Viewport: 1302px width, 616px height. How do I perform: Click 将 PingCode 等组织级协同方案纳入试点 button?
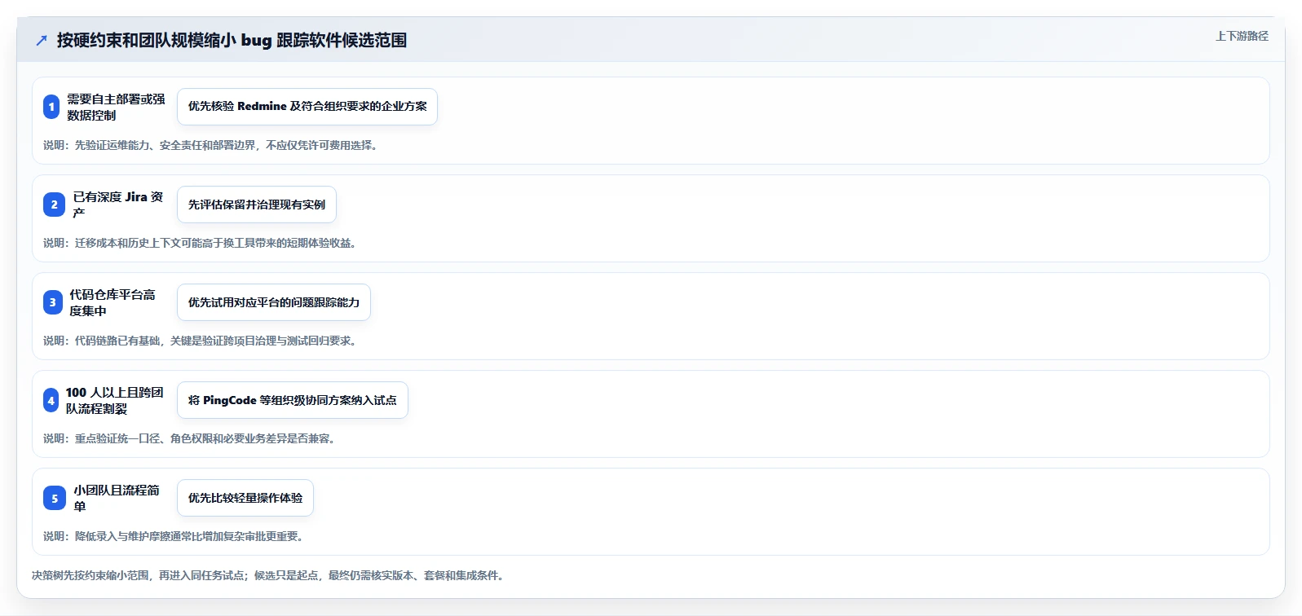(293, 400)
